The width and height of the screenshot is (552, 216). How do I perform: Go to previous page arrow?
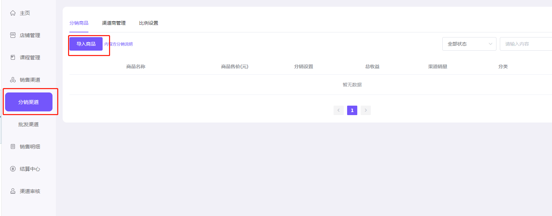click(x=338, y=110)
